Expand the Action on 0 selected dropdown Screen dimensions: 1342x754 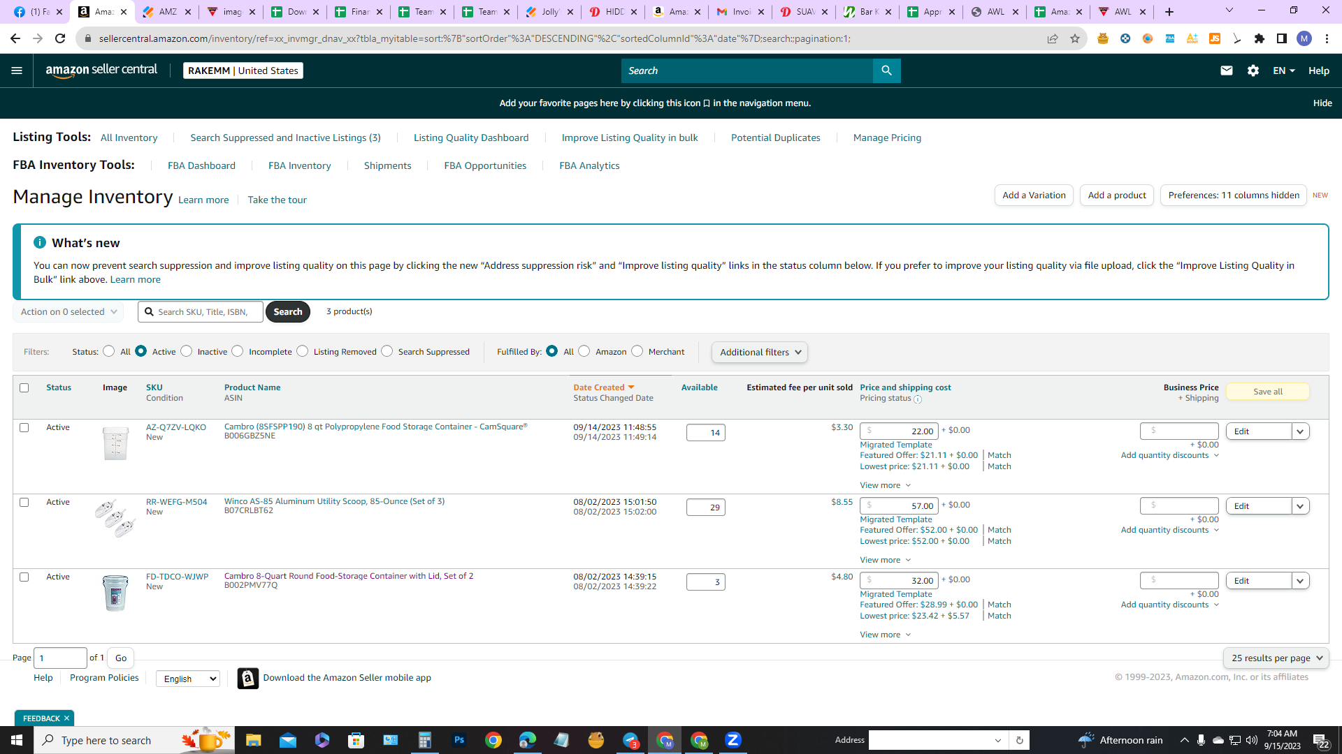pos(68,312)
